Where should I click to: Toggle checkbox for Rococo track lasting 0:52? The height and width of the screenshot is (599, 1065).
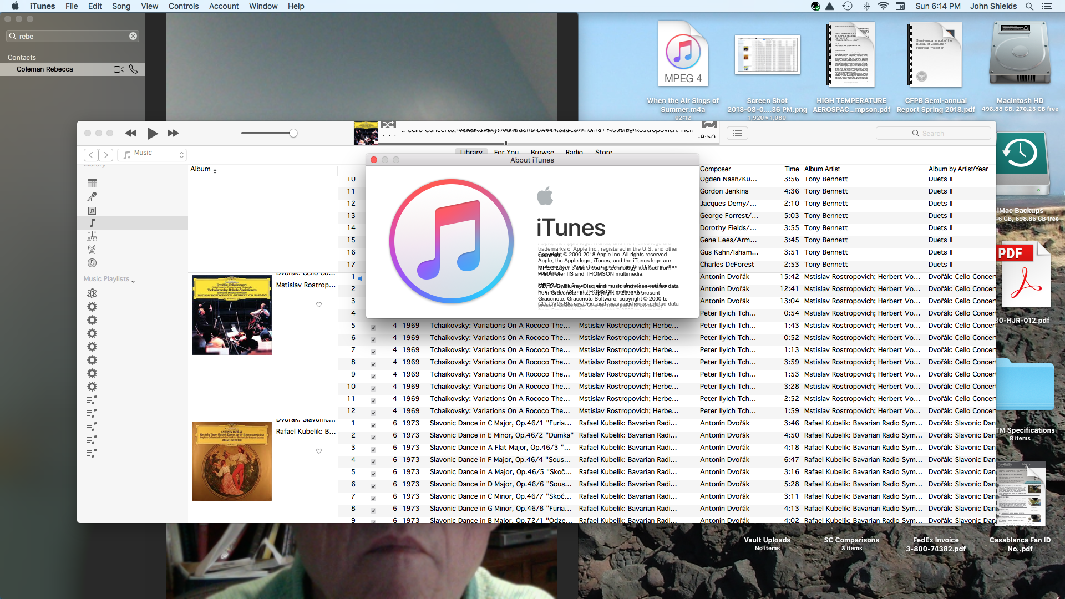(373, 339)
